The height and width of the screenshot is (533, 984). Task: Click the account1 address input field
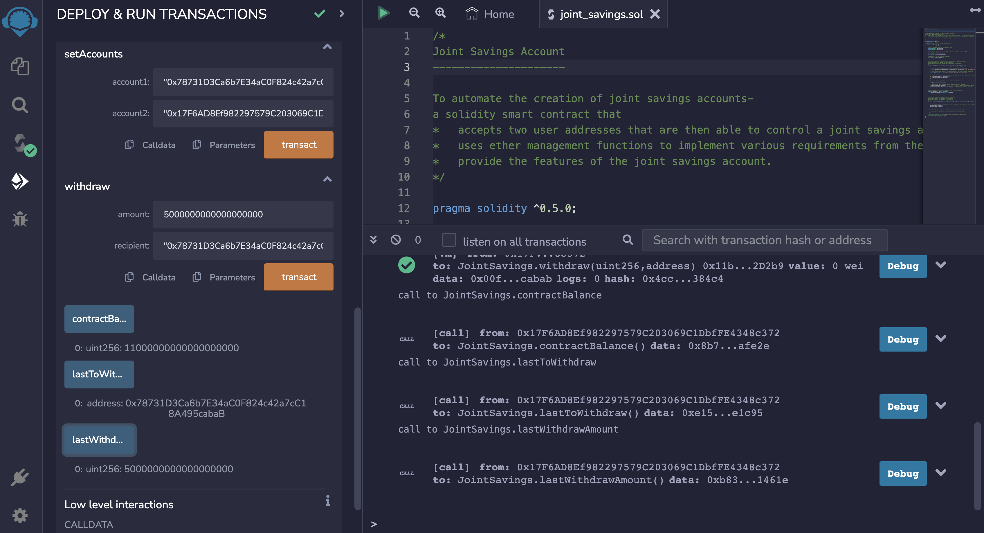tap(243, 82)
